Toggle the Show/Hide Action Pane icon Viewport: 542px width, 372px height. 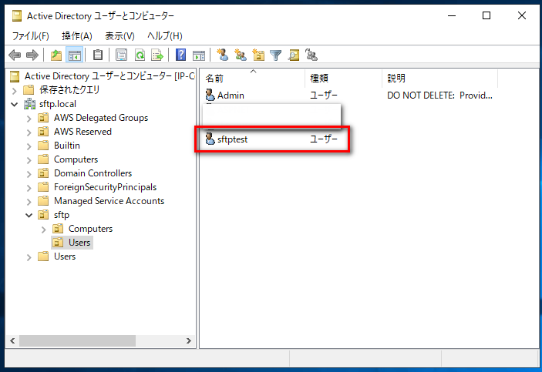tap(199, 55)
